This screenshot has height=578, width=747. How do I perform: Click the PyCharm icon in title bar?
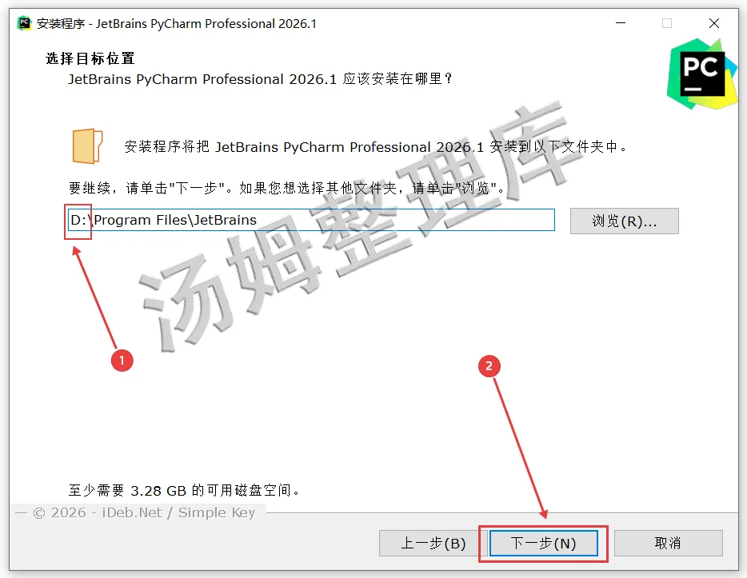[x=24, y=23]
